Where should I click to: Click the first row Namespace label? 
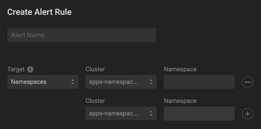[x=180, y=69]
